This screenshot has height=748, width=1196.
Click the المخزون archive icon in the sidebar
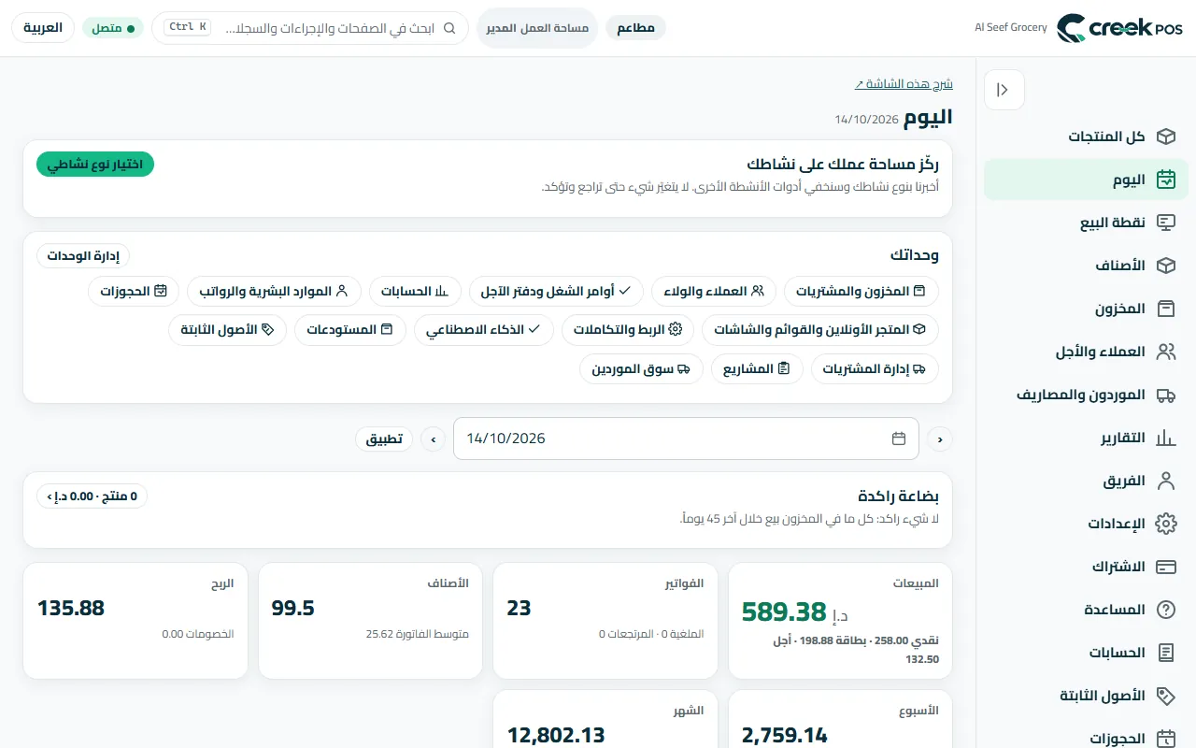point(1165,309)
